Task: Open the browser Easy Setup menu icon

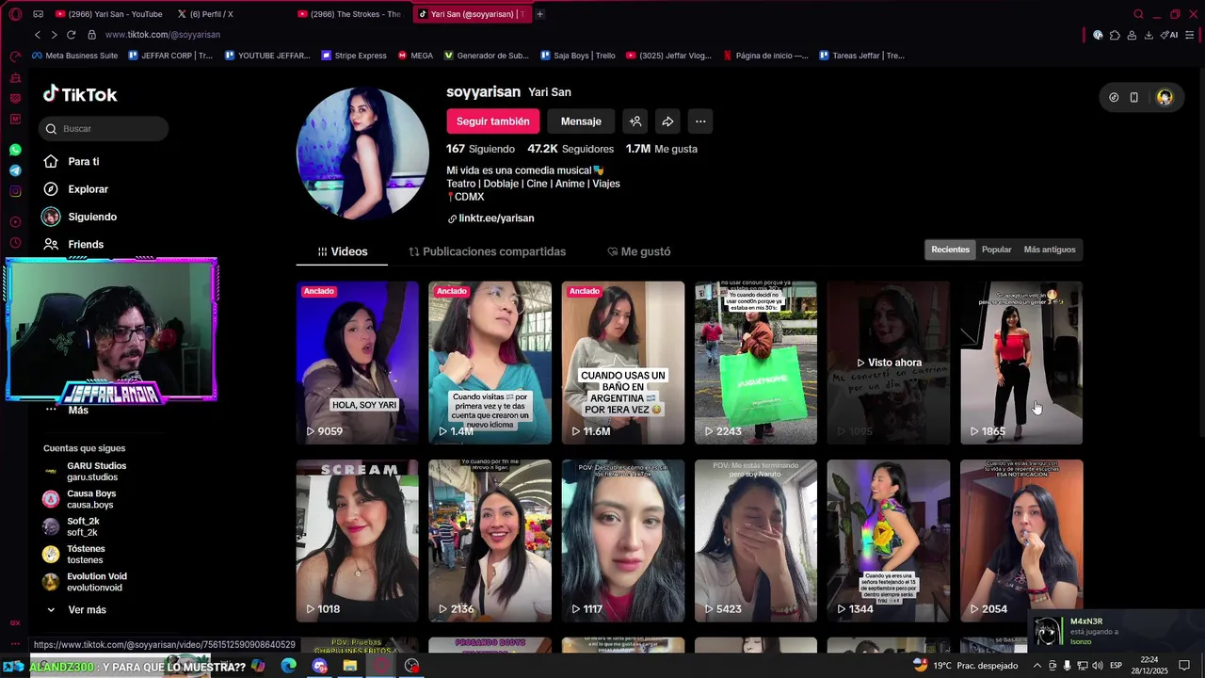Action: pos(1190,35)
